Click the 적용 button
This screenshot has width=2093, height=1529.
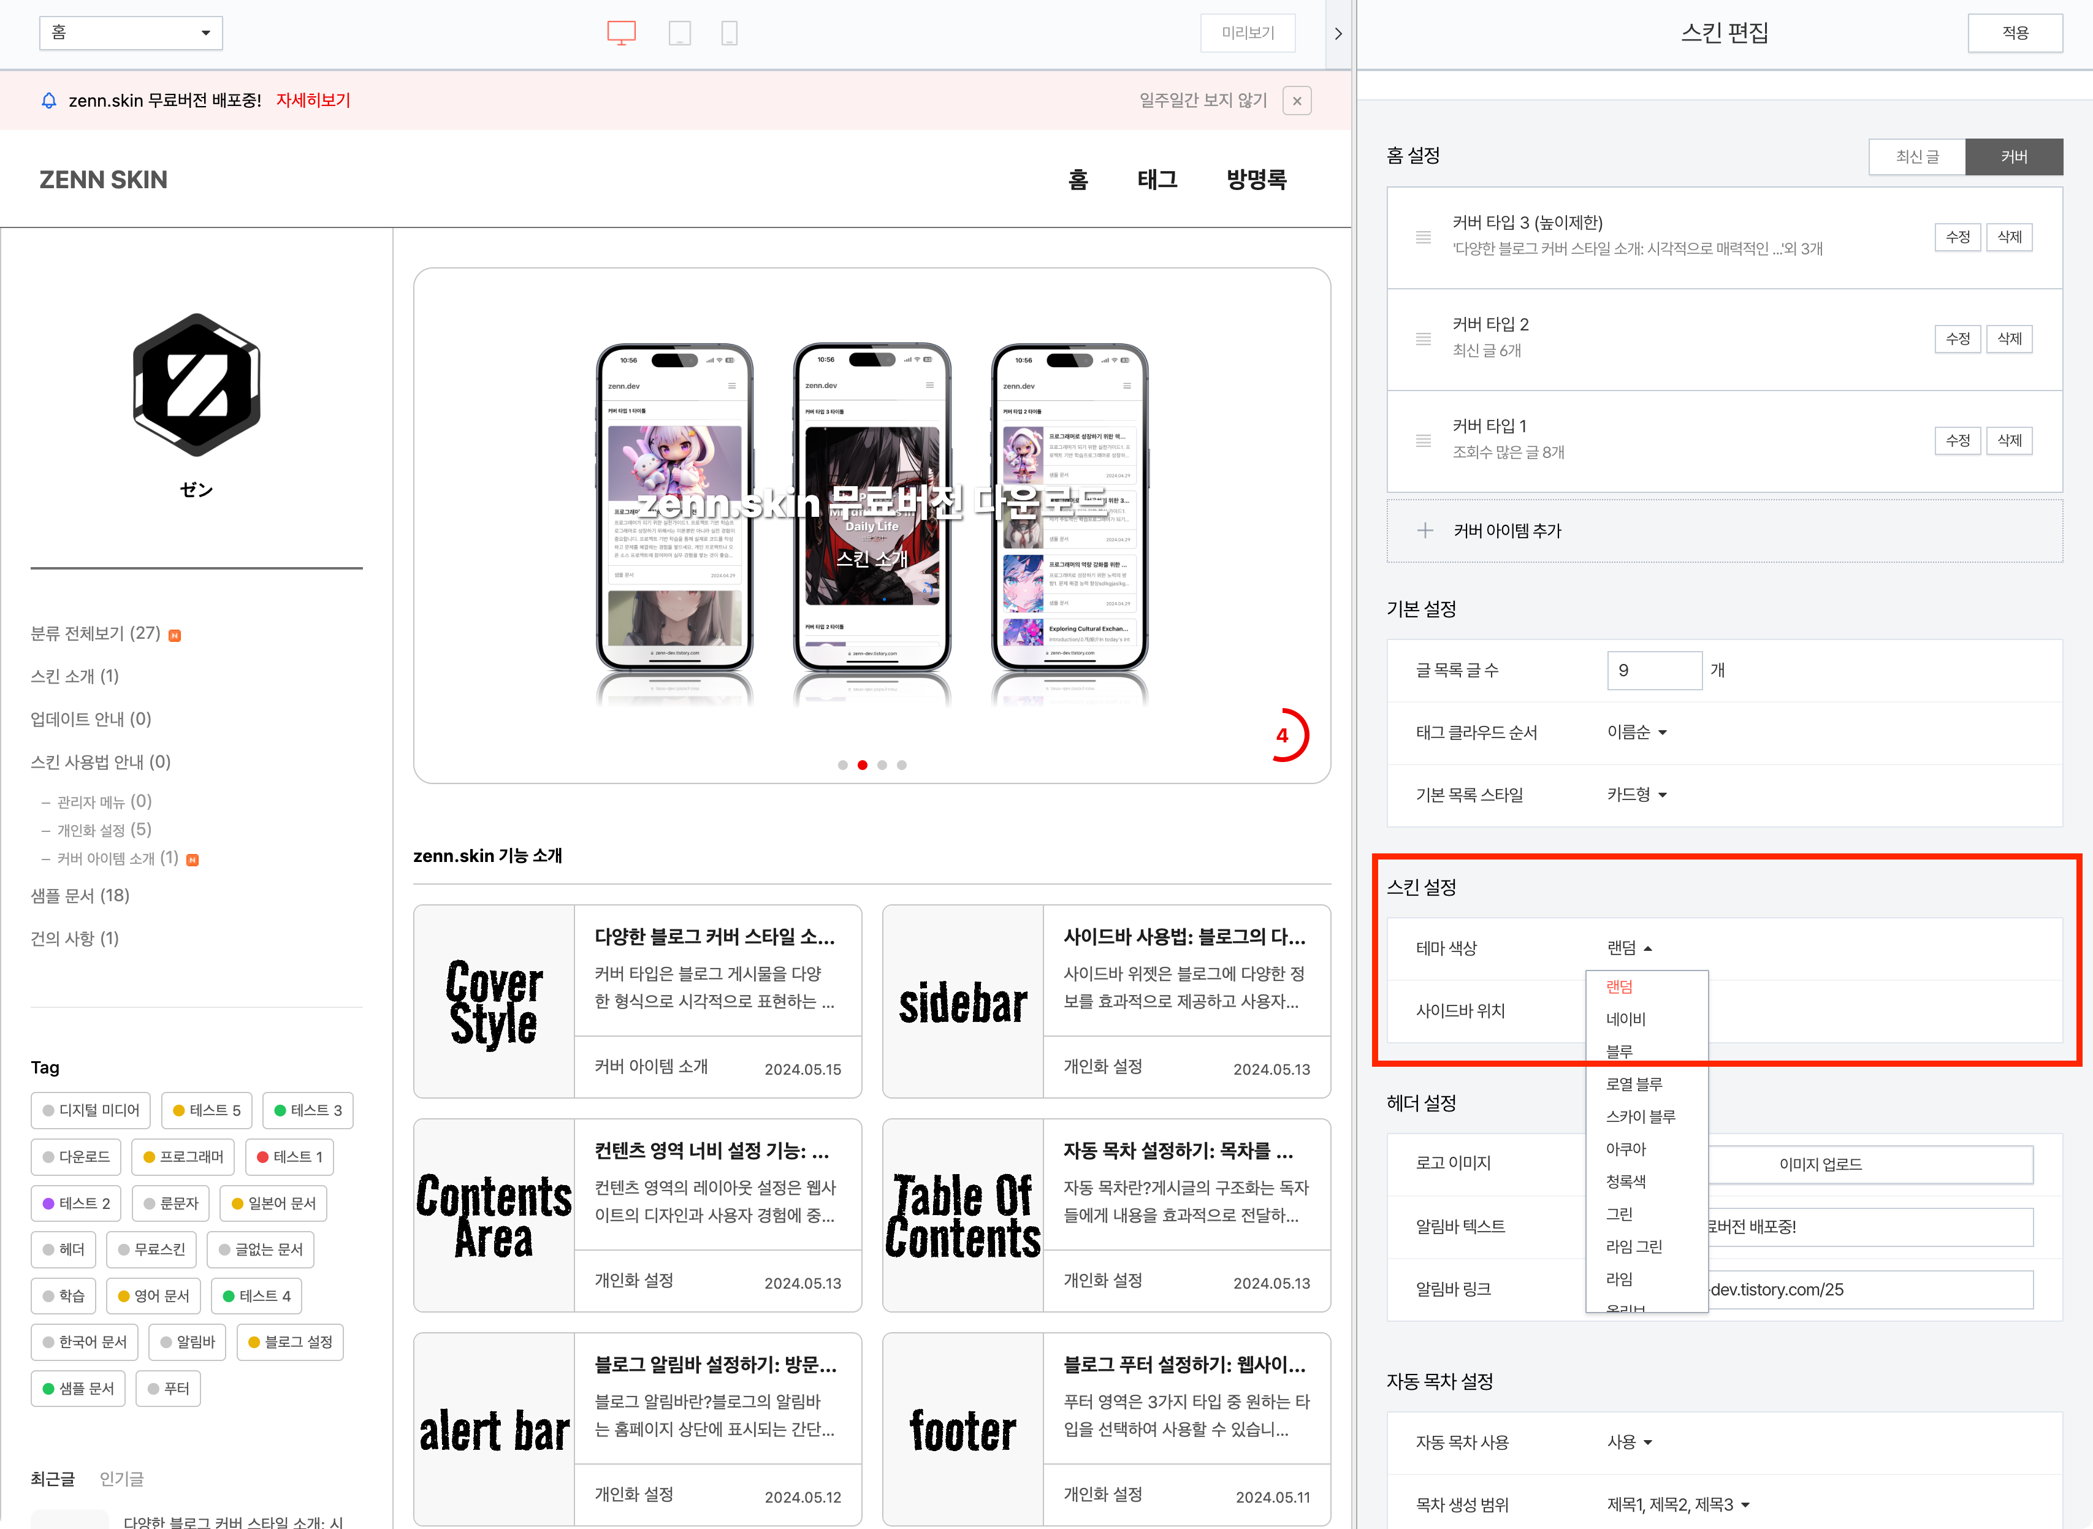coord(2015,33)
